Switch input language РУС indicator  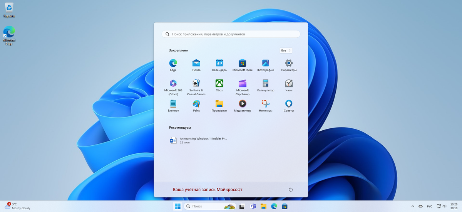(x=430, y=206)
